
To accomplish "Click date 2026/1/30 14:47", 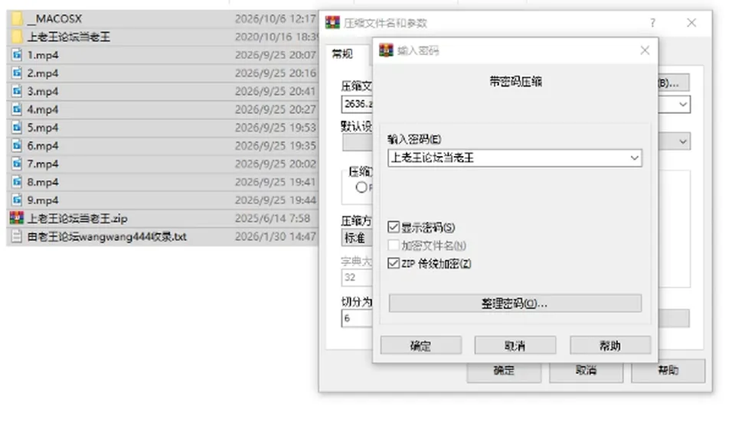I will [276, 237].
